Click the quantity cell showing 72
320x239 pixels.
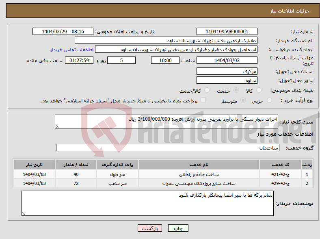pos(76,183)
